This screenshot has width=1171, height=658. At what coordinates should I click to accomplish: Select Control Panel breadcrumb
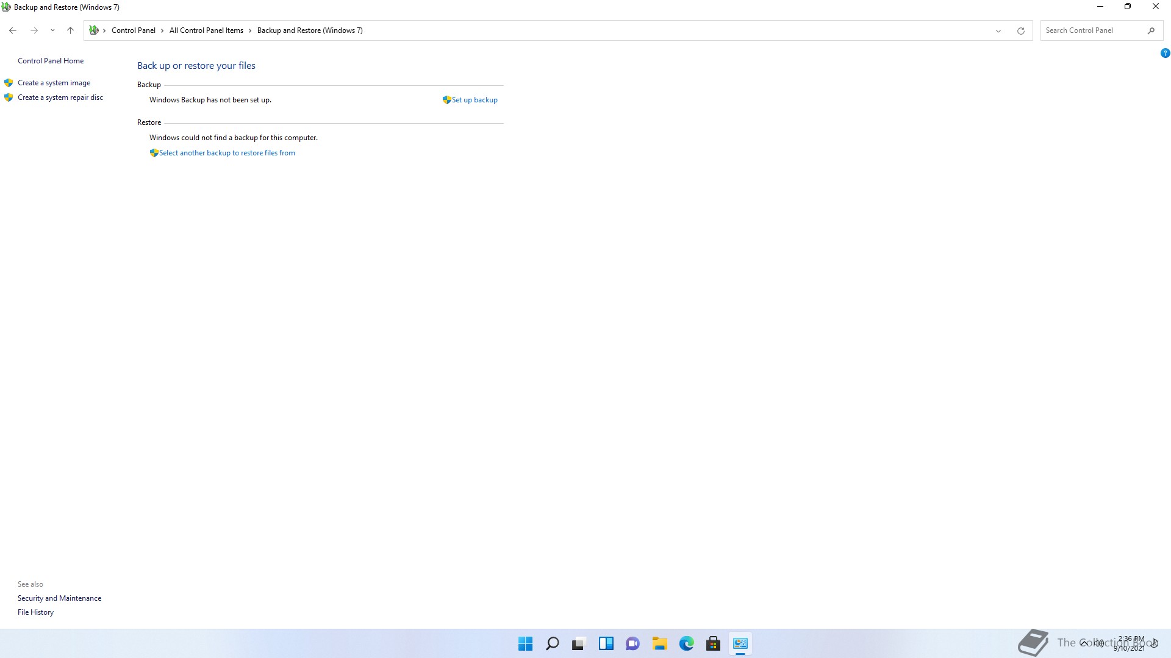(x=134, y=30)
